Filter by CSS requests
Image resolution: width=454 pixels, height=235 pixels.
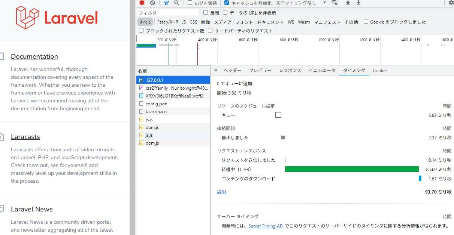pyautogui.click(x=193, y=22)
